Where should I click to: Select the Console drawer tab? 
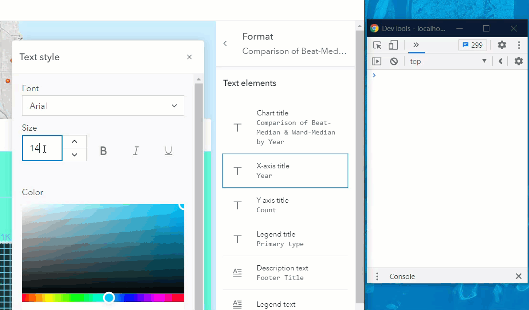pyautogui.click(x=402, y=276)
